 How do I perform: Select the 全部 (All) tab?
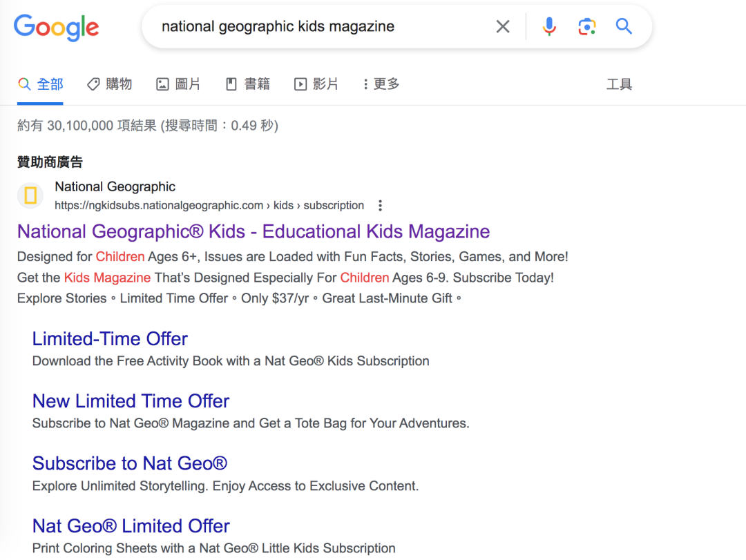click(x=41, y=84)
